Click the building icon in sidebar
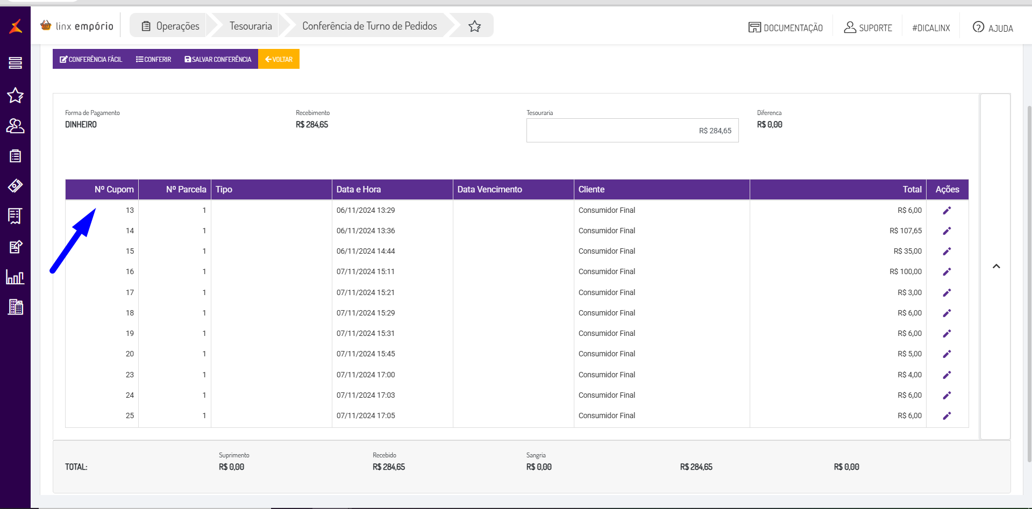 (15, 307)
